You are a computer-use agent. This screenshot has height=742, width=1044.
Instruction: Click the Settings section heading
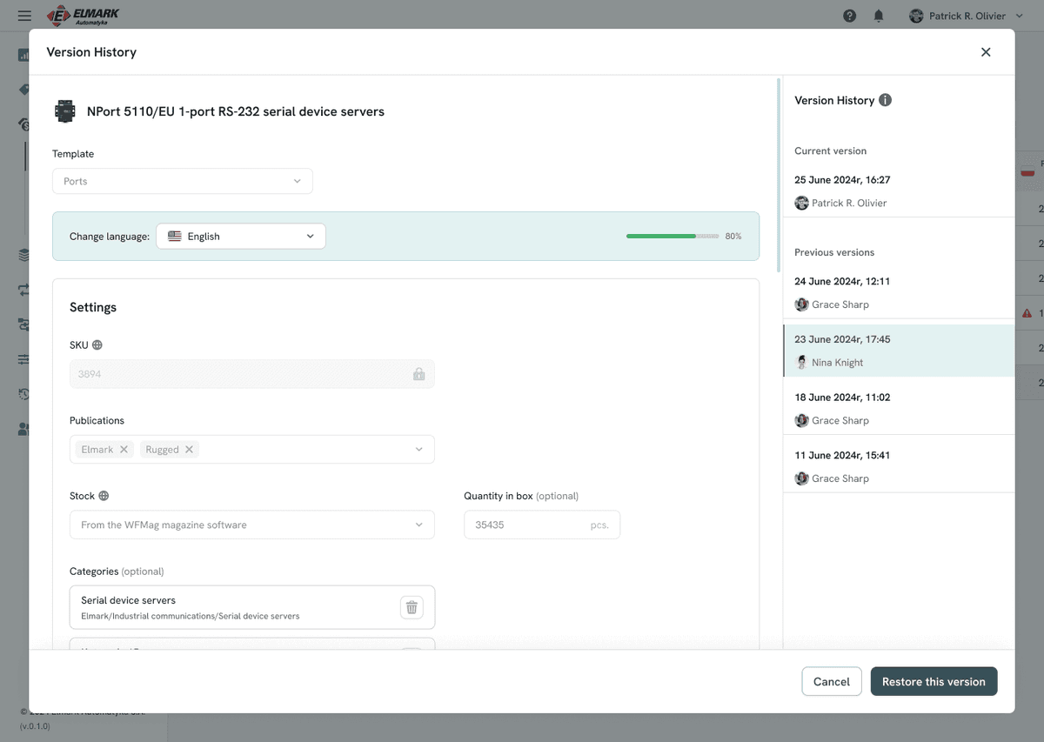[x=93, y=307]
